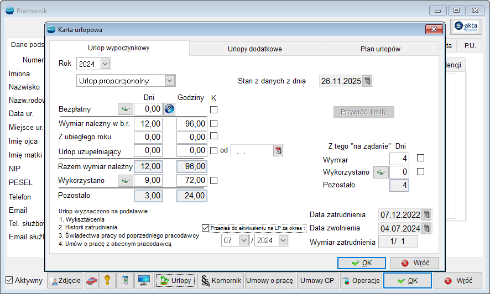Open glasses preview next to Wykorzystano days
Image resolution: width=490 pixels, height=294 pixels.
click(126, 180)
